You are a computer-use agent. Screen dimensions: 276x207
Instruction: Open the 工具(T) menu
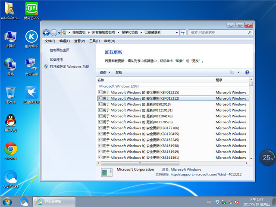[94, 41]
